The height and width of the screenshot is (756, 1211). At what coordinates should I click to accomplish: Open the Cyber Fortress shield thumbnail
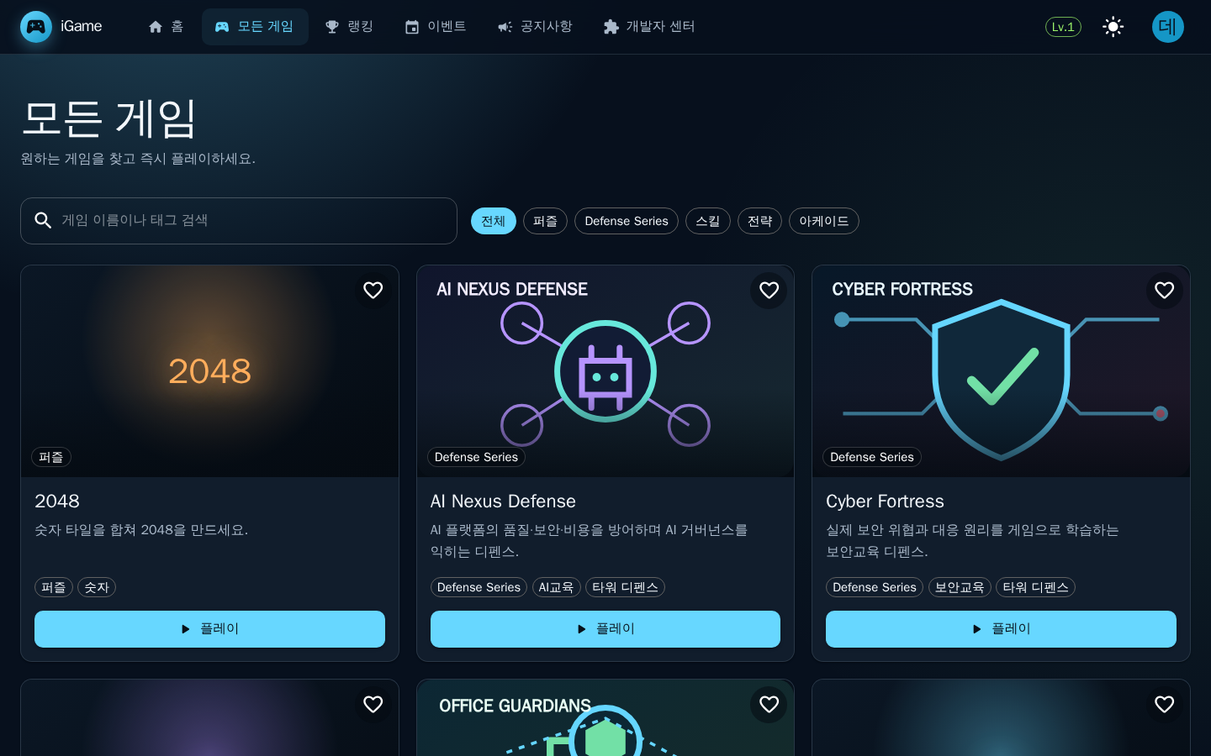[1001, 371]
